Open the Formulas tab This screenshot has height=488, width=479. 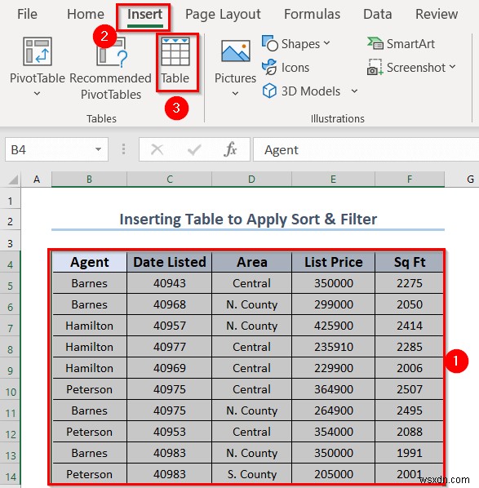tap(312, 15)
